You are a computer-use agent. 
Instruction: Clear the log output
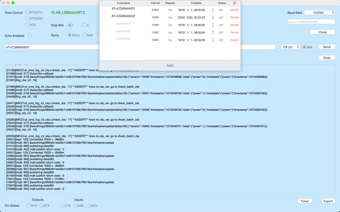pos(327,58)
